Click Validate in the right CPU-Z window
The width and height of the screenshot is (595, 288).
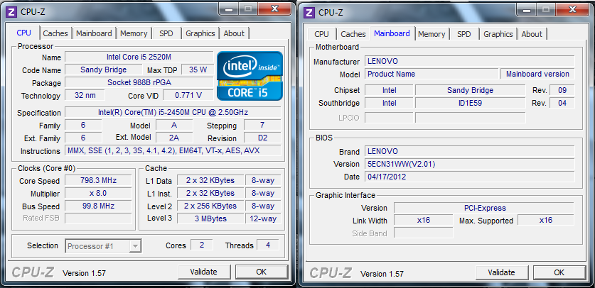click(x=501, y=272)
